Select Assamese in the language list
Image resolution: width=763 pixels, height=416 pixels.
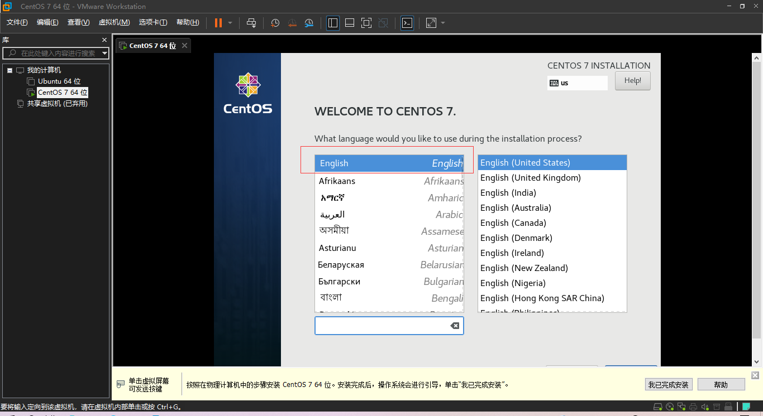pos(389,231)
